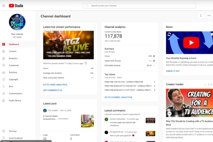The image size is (213, 142).
Task: Open the Settings gear icon
Action: pos(4,131)
